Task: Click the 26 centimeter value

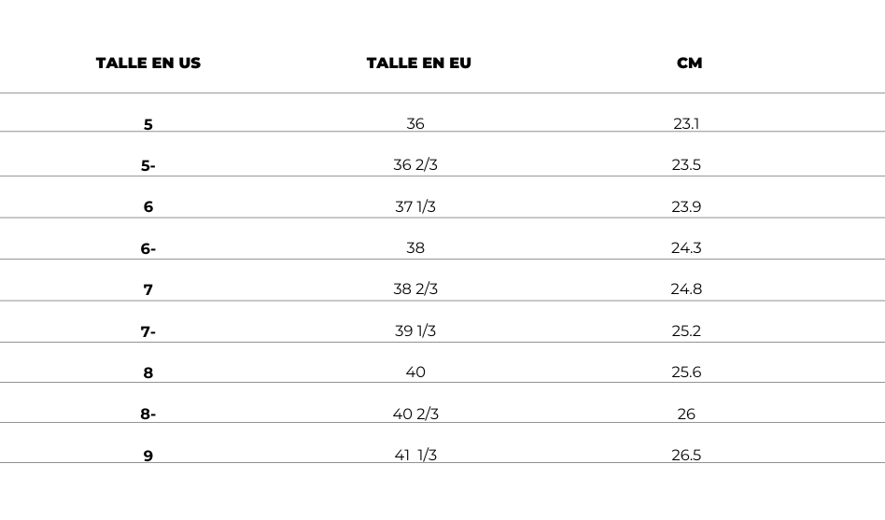Action: tap(686, 414)
